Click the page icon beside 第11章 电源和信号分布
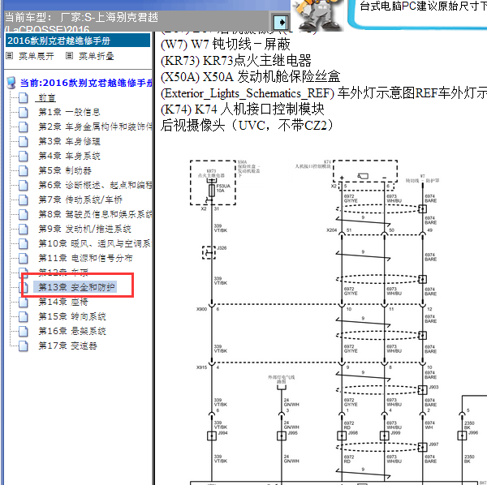 [24, 258]
